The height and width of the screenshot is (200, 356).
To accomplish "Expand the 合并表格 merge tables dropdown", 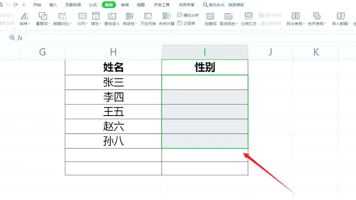I will (325, 24).
